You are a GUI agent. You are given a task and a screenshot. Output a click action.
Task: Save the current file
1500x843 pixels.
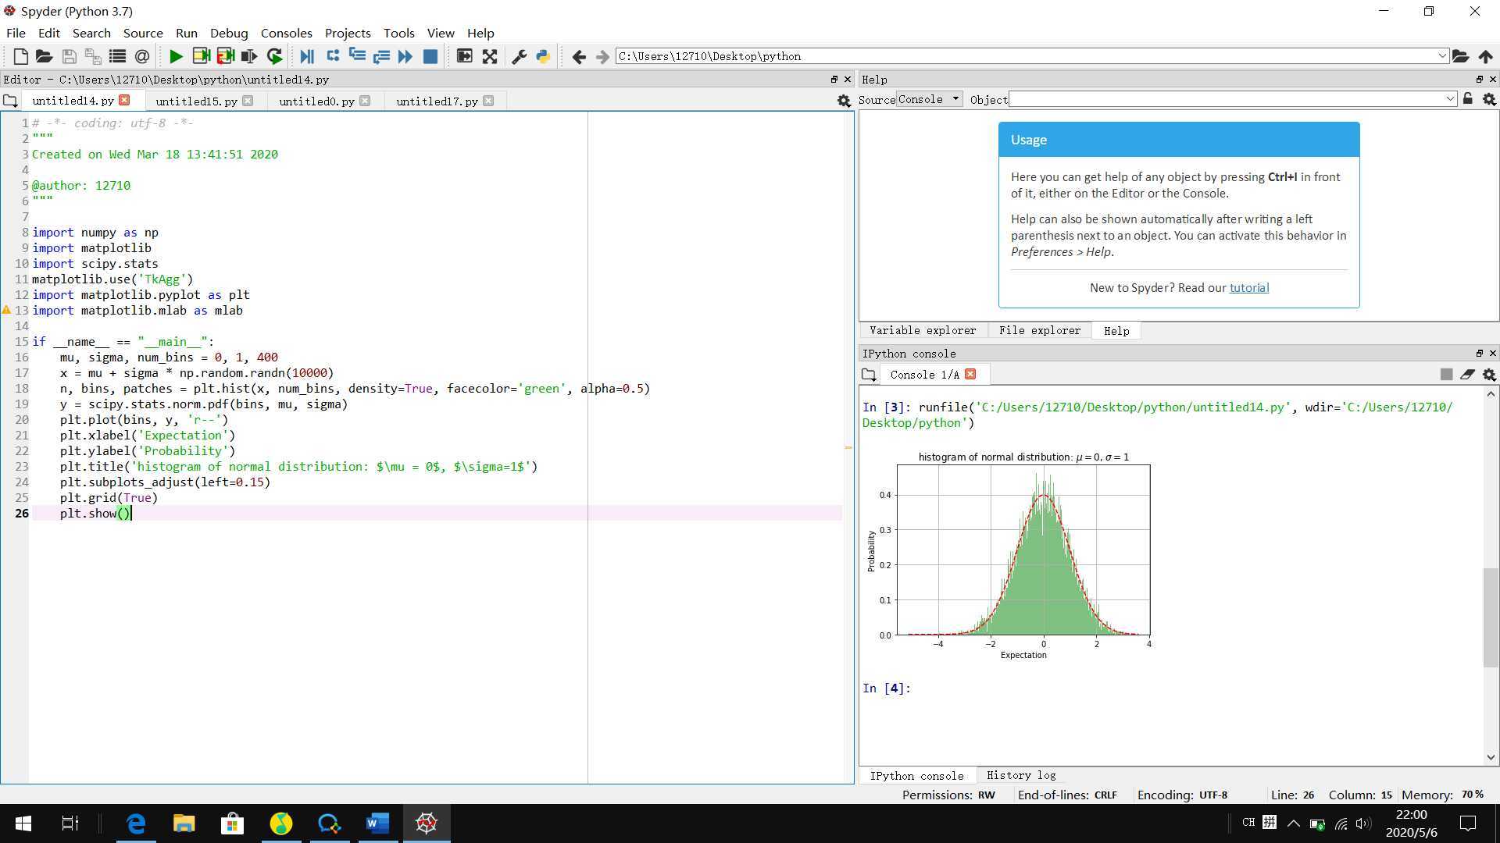(x=69, y=56)
